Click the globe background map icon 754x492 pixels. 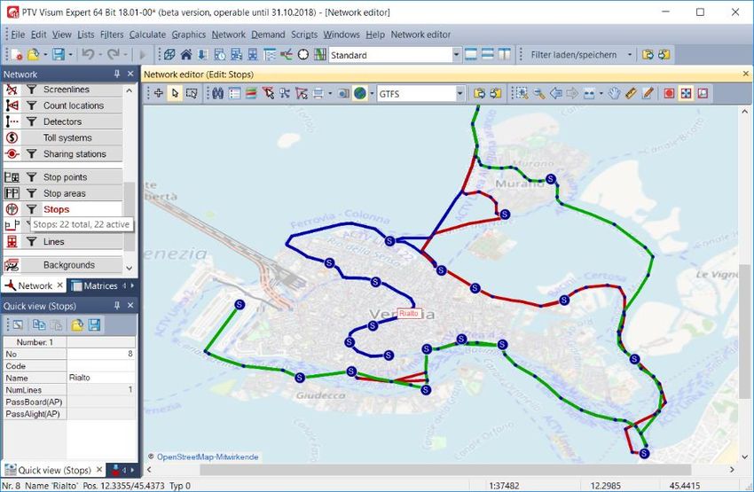click(x=359, y=93)
